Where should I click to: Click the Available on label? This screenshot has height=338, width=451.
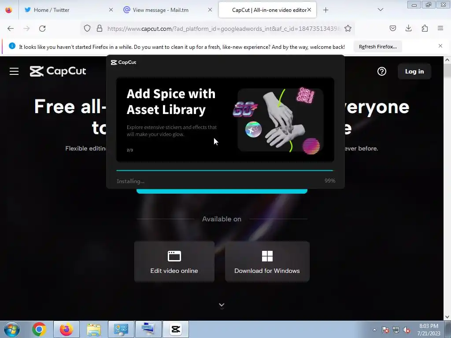[x=222, y=219]
